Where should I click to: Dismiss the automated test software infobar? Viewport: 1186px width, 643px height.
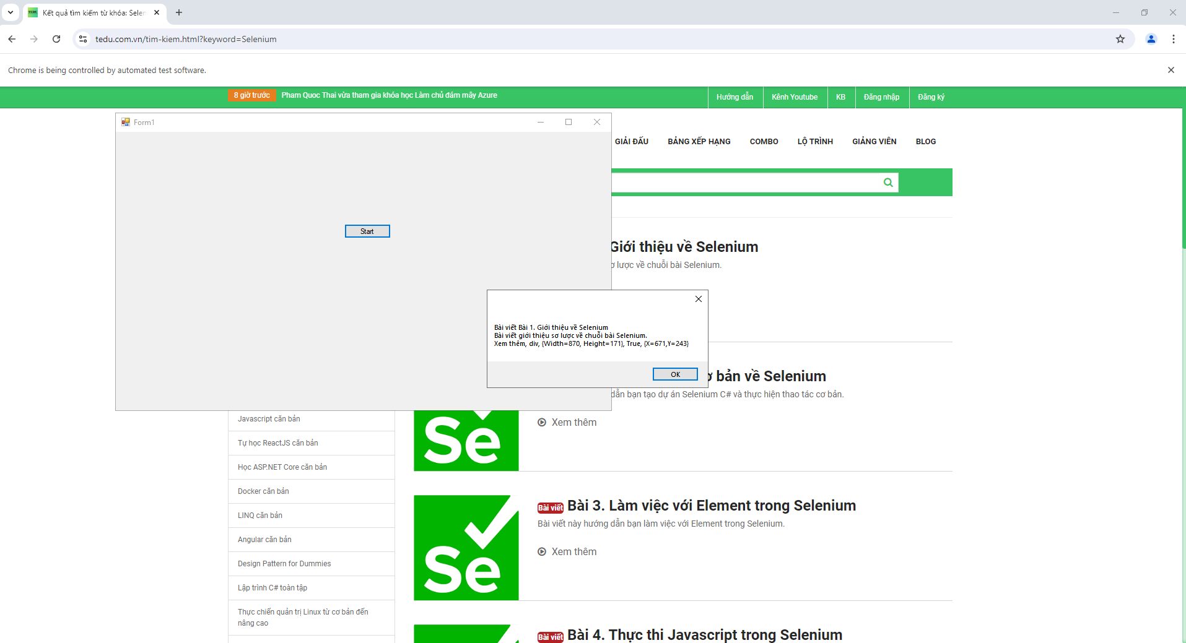click(1171, 70)
